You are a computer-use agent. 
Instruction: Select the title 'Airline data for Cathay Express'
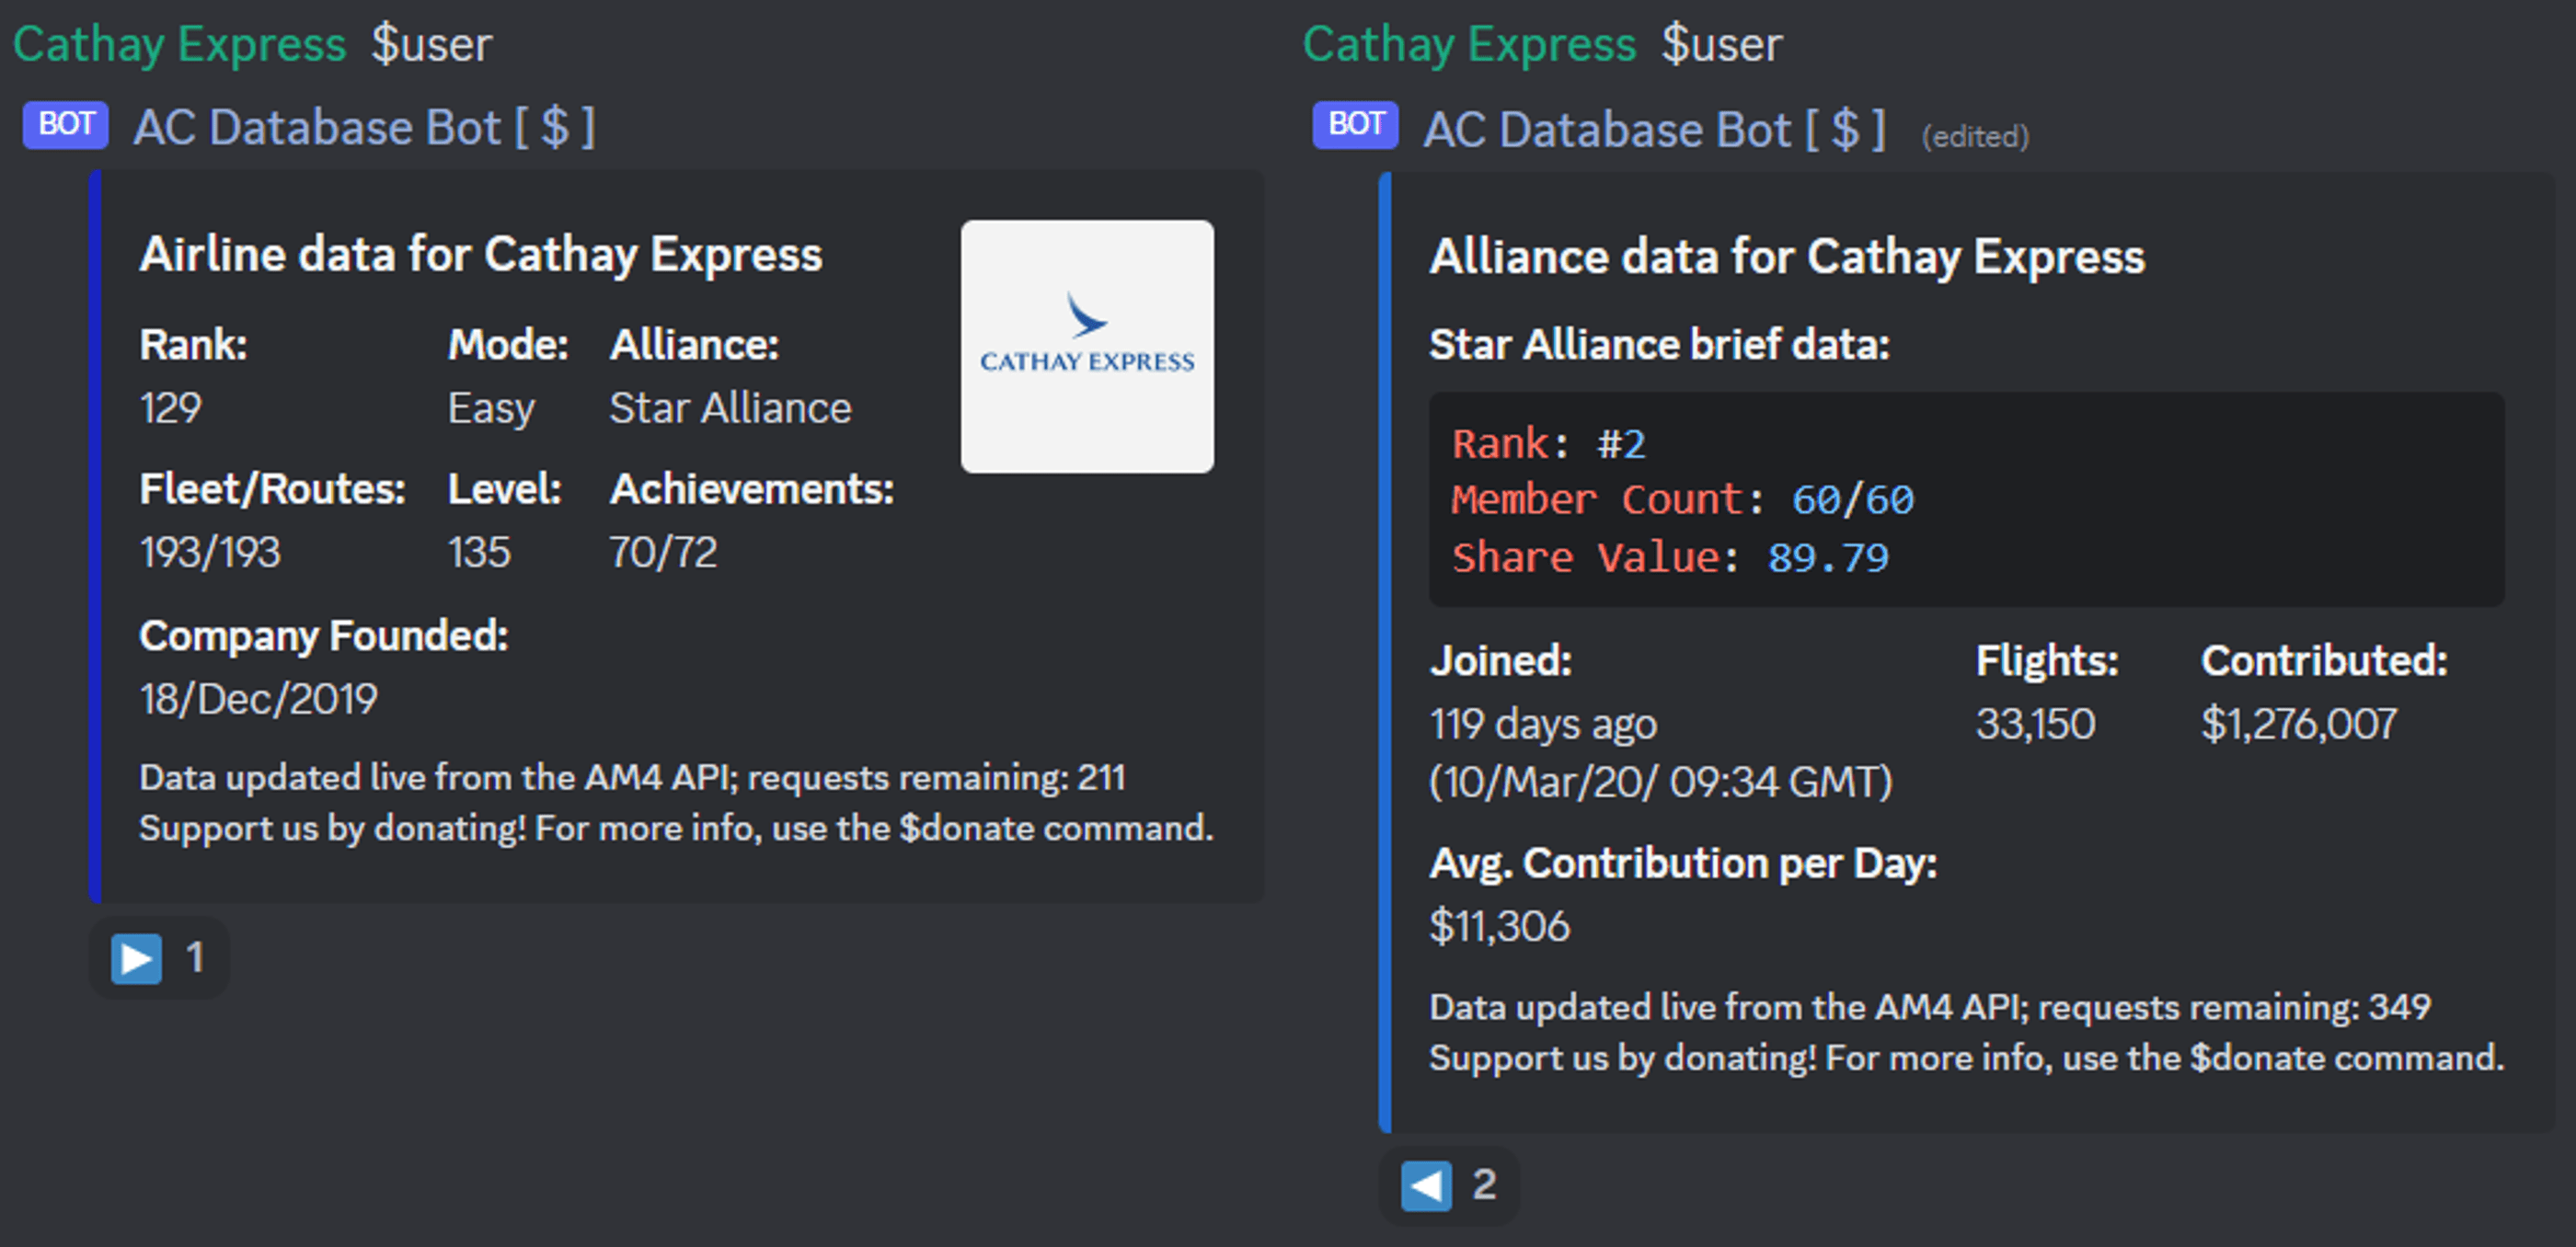click(x=481, y=255)
